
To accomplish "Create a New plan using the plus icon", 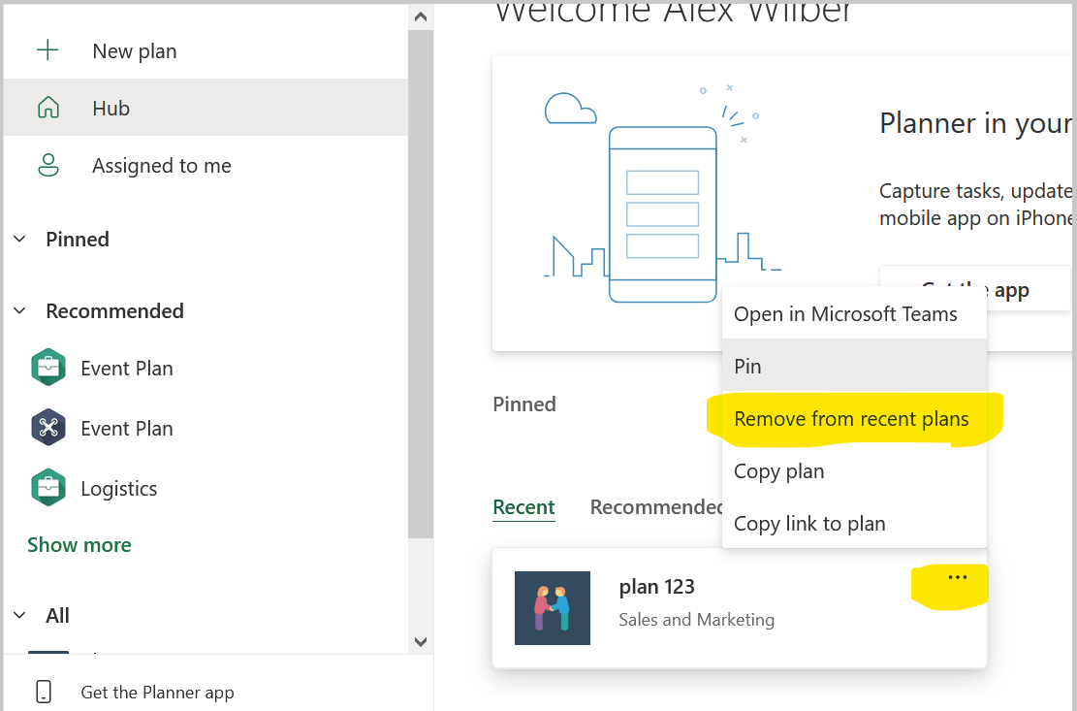I will point(48,50).
